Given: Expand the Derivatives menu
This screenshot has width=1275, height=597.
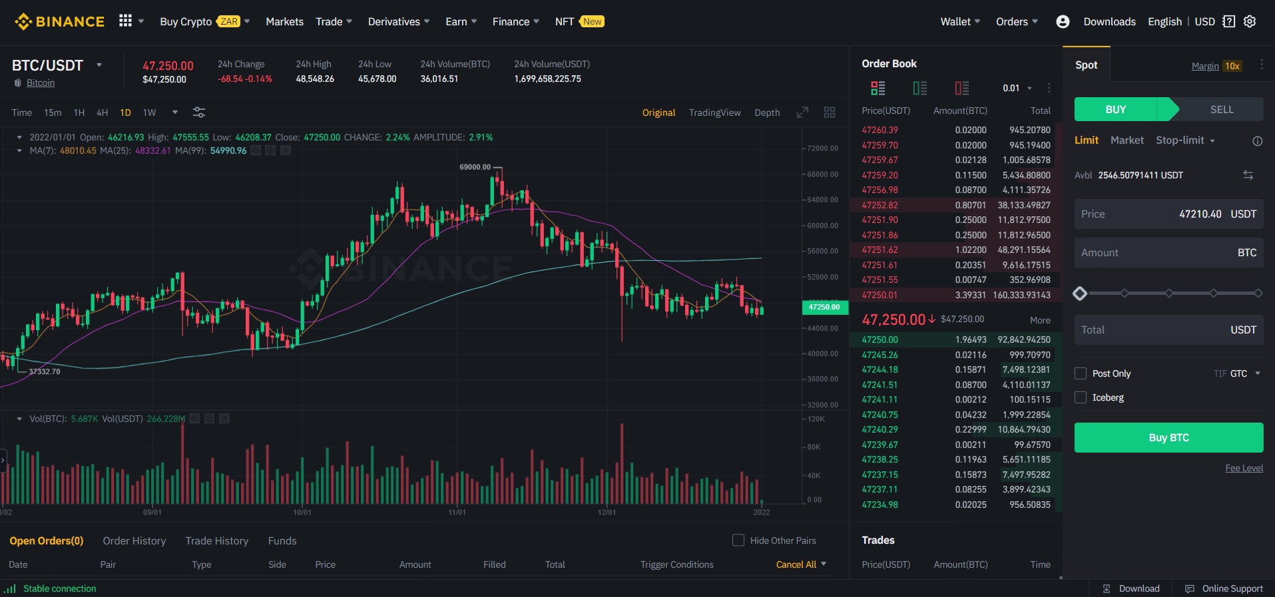Looking at the screenshot, I should 399,21.
